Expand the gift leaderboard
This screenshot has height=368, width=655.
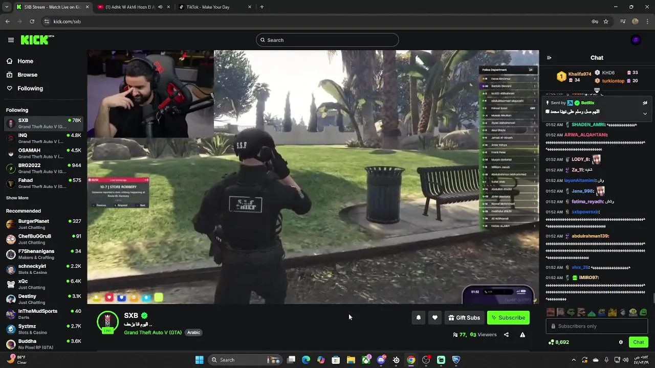pos(597,90)
